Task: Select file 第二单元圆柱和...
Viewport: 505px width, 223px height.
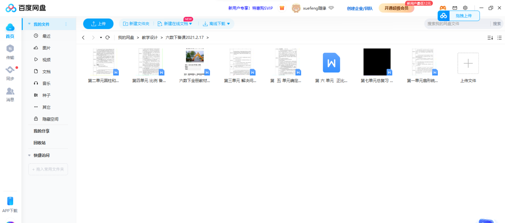Action: pyautogui.click(x=104, y=66)
